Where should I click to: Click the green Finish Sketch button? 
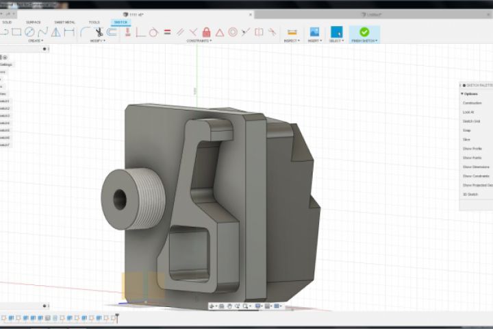(364, 32)
